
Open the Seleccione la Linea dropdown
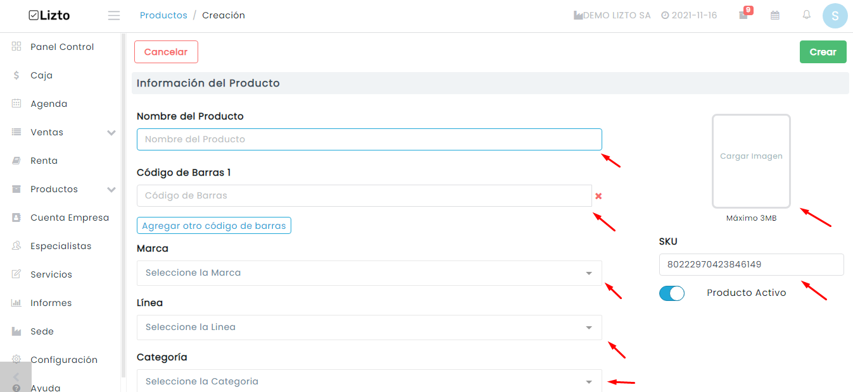369,328
